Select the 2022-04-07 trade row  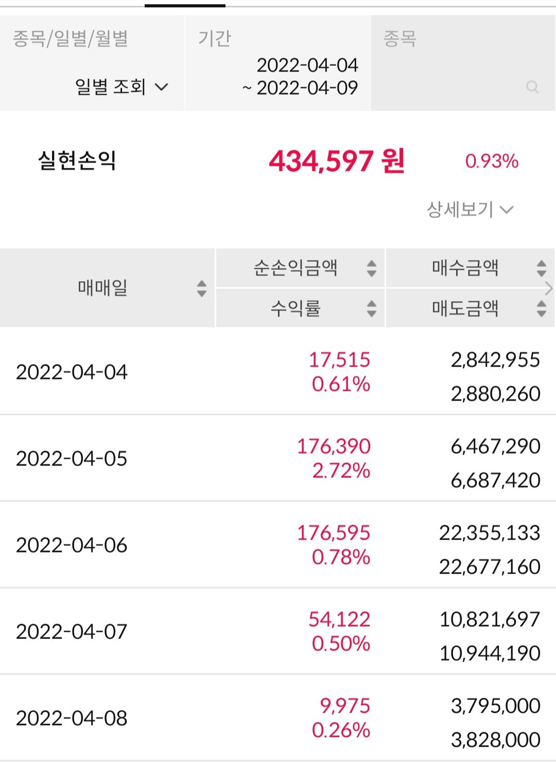[x=278, y=631]
